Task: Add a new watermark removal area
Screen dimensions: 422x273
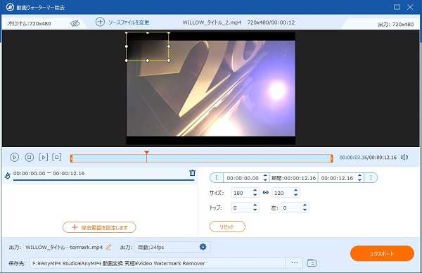Action: [x=99, y=227]
